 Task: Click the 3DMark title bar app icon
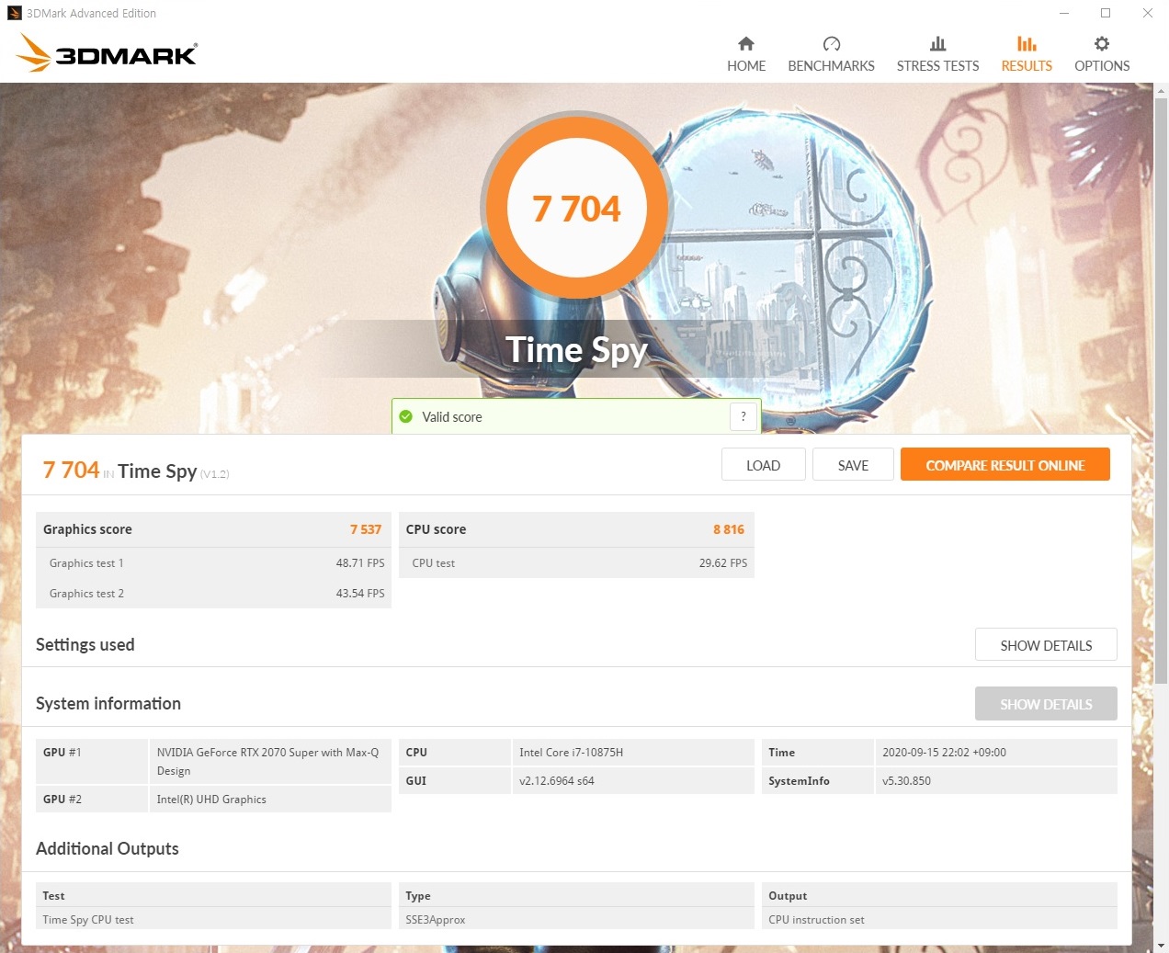click(14, 13)
